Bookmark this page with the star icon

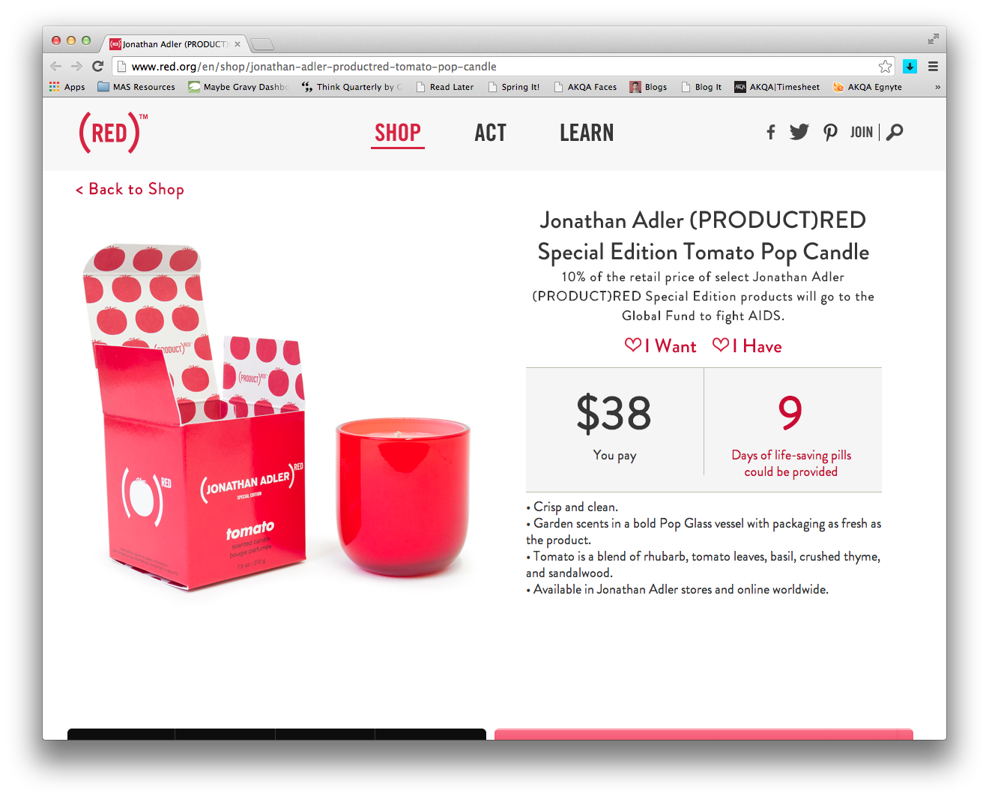[885, 67]
